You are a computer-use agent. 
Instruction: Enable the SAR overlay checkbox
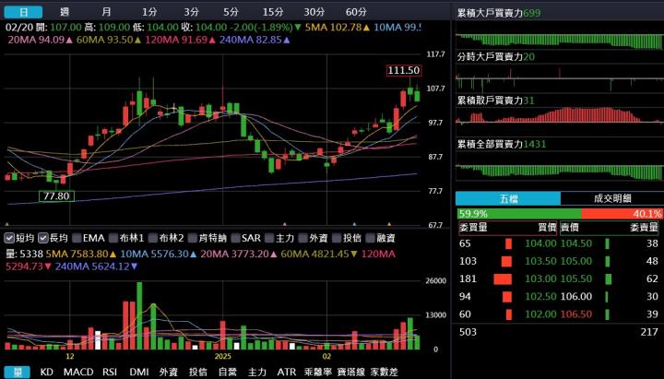[x=235, y=238]
